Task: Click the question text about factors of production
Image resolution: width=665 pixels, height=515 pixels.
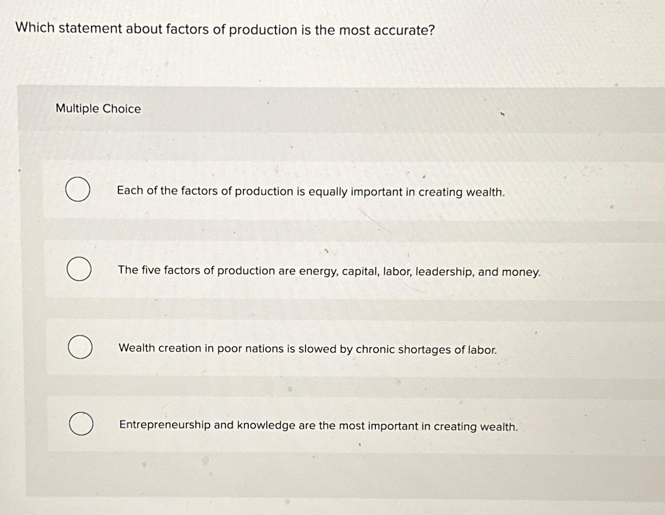Action: coord(224,30)
